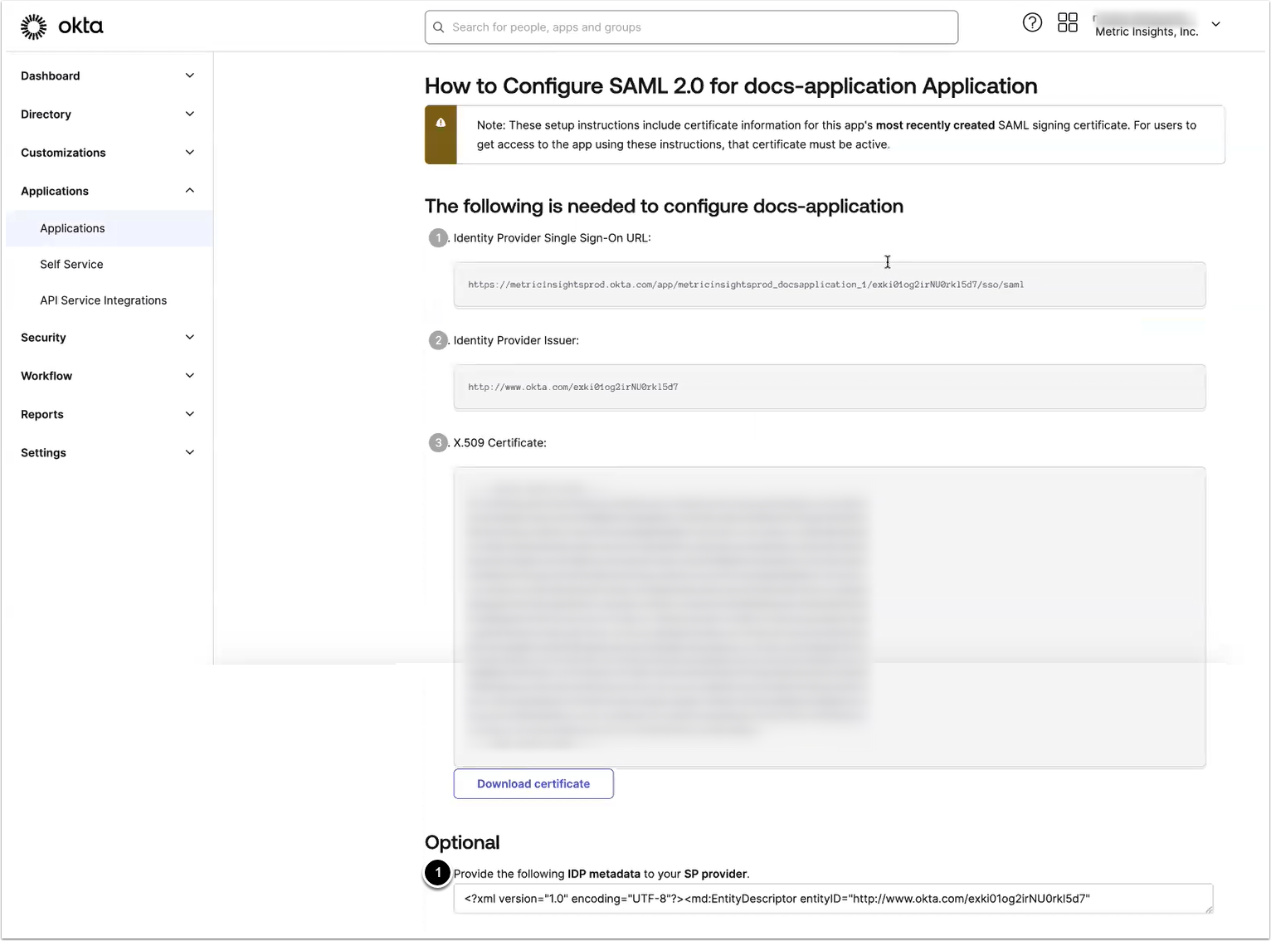
Task: Click the Identity Provider Issuer URL box
Action: click(x=829, y=388)
